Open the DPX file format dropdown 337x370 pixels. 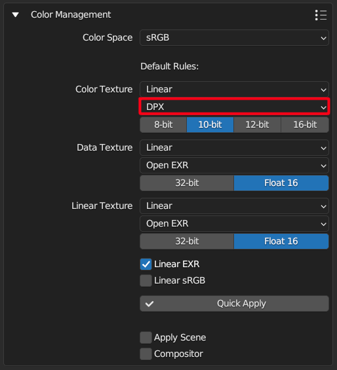(x=234, y=107)
